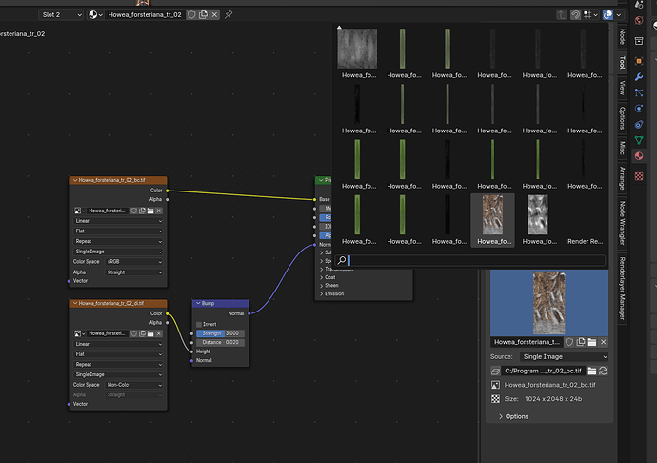This screenshot has height=463, width=657.
Task: Click the Howea_forsteriana_tr_02 material name field
Action: point(145,14)
